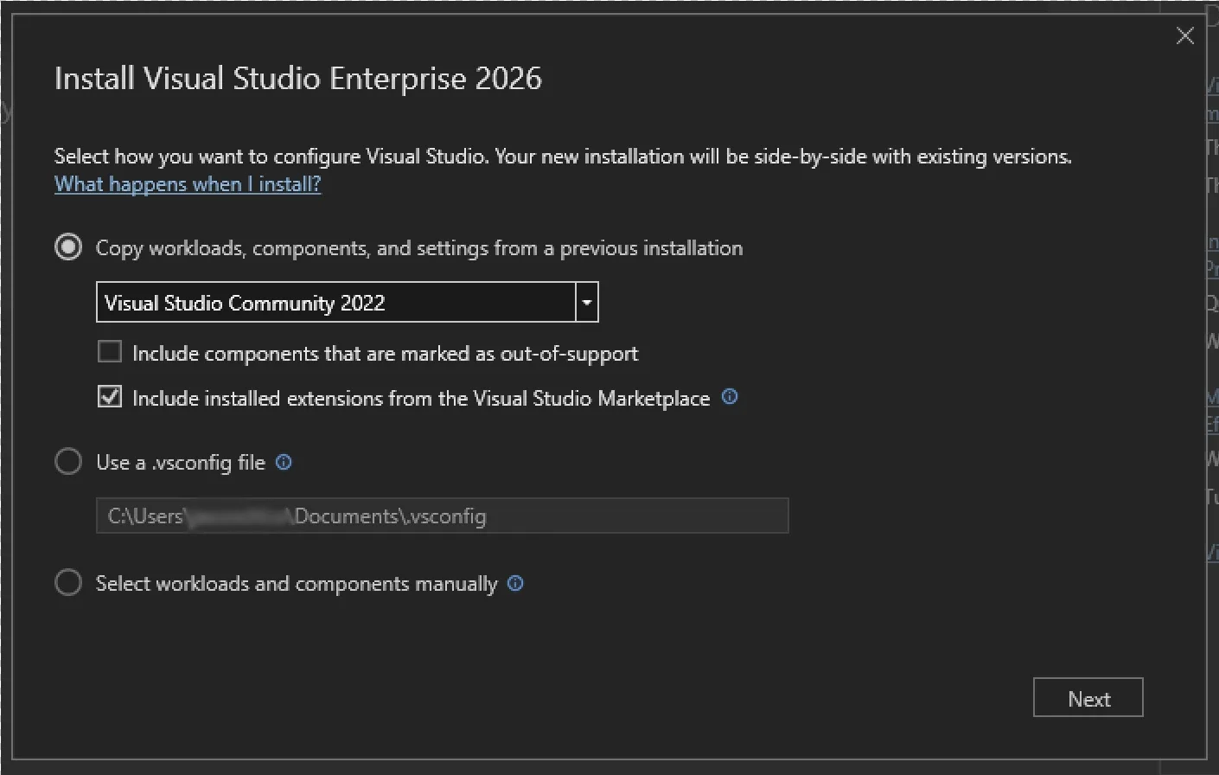This screenshot has width=1219, height=775.
Task: Select the 'Use a .vsconfig file' option
Action: (67, 461)
